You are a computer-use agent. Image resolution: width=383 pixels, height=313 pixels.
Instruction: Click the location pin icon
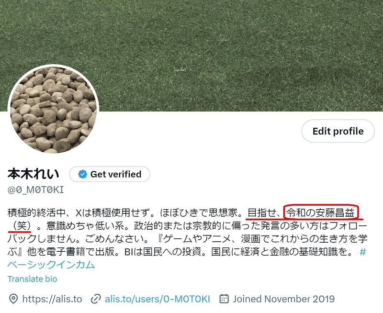[13, 299]
